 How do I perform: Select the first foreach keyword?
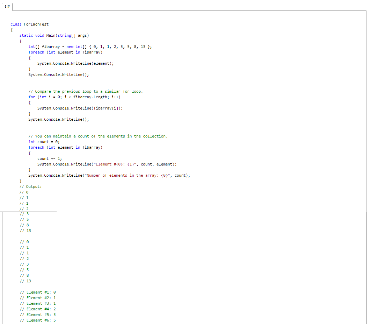coord(36,52)
